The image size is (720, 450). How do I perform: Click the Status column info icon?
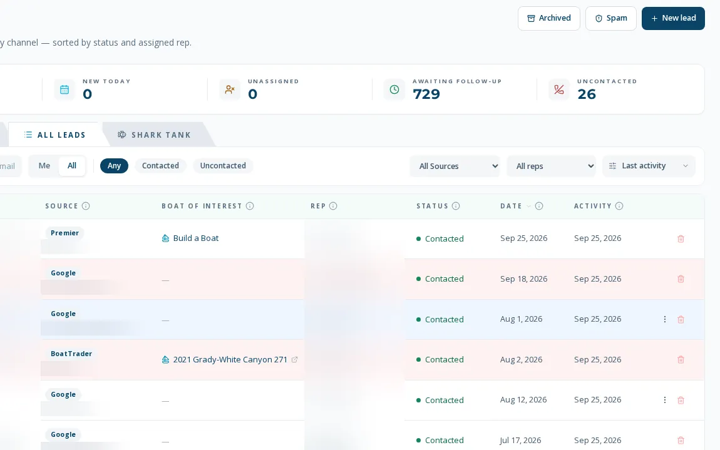click(x=456, y=206)
